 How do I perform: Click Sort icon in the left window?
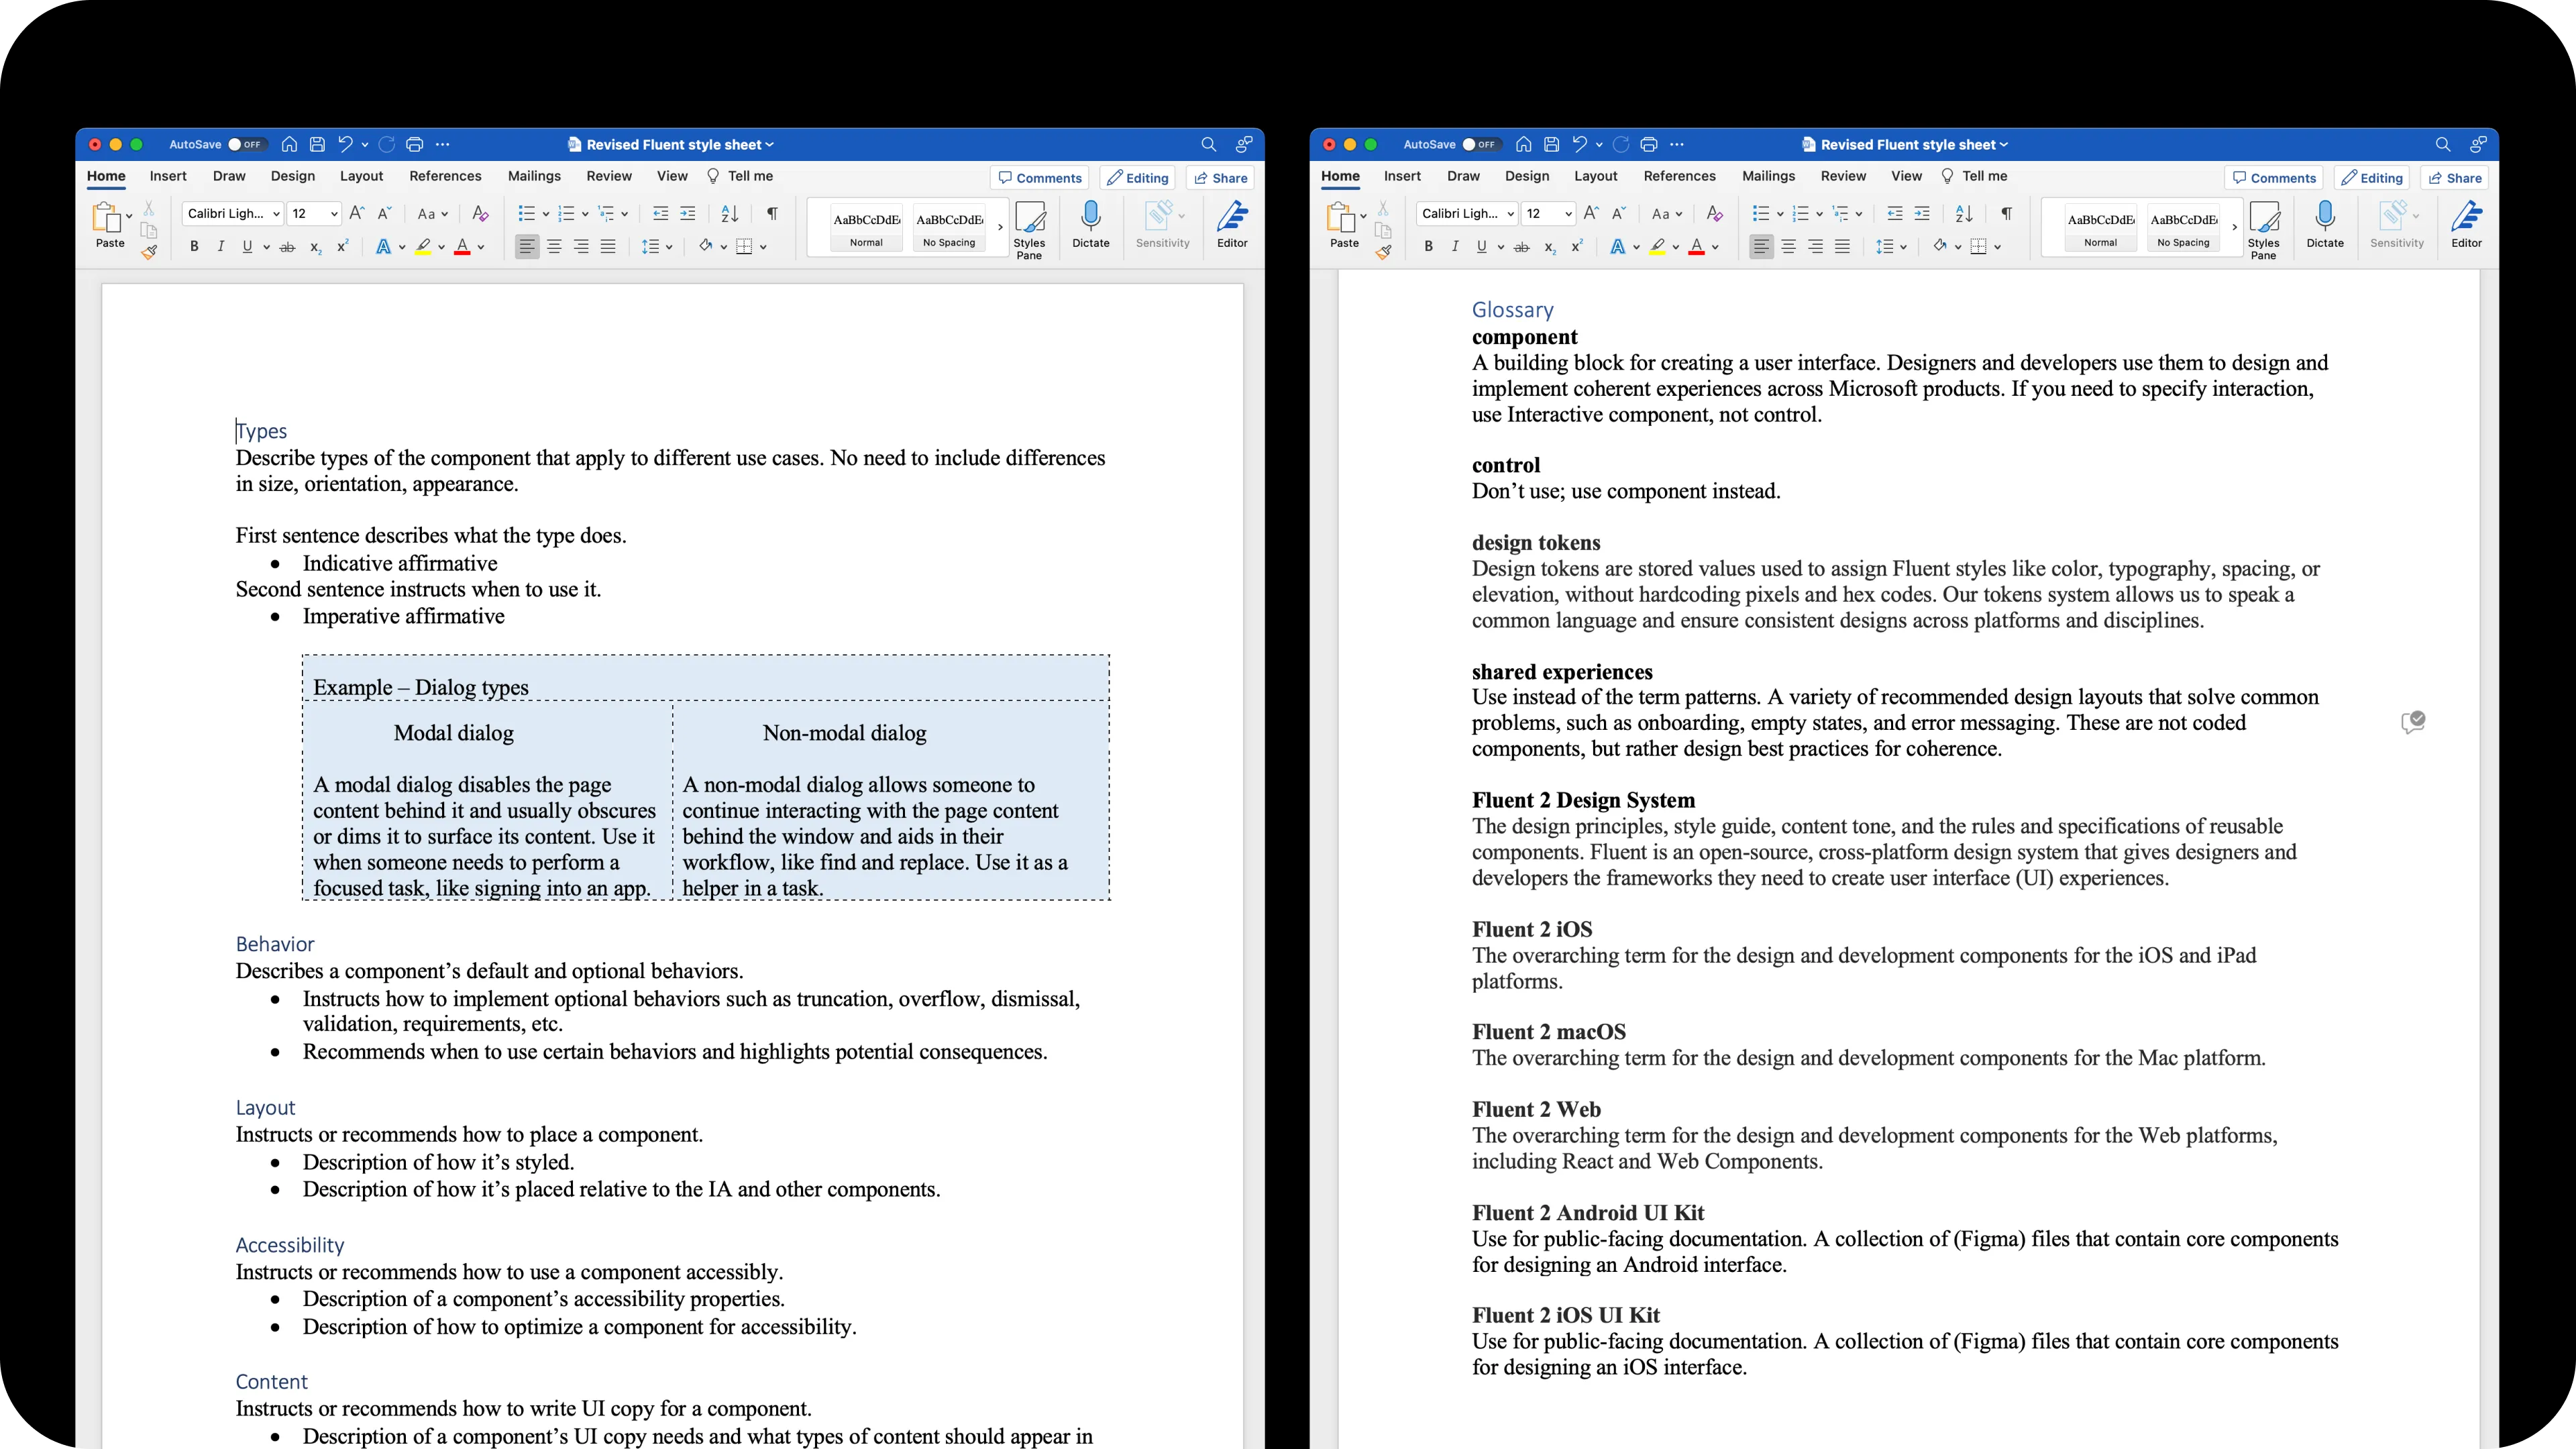(730, 213)
